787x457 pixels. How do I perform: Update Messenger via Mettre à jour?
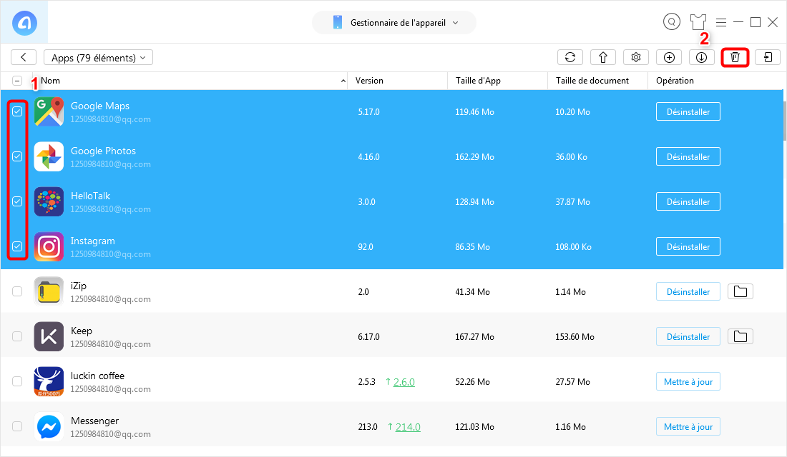click(688, 426)
